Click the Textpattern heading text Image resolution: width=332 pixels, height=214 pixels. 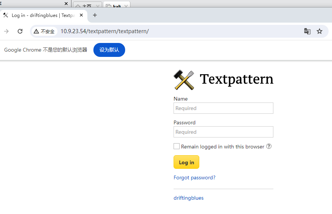[x=236, y=79]
